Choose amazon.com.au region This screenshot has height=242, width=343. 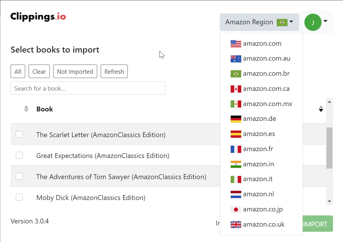tap(261, 59)
